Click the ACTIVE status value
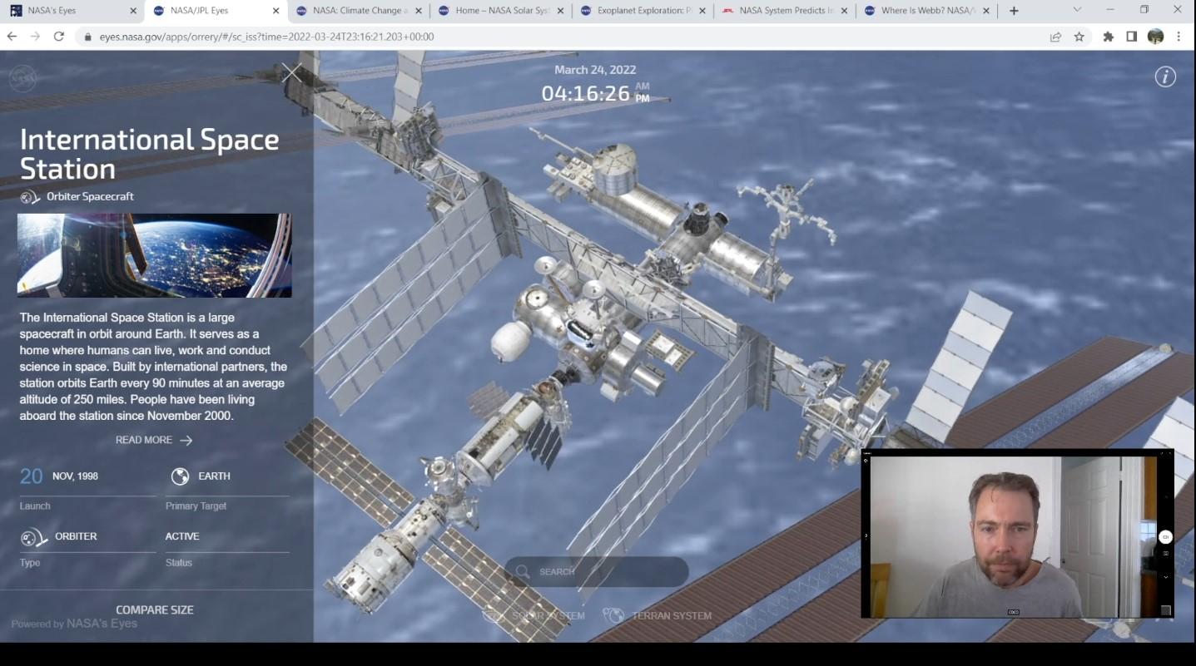The width and height of the screenshot is (1196, 666). (x=182, y=536)
